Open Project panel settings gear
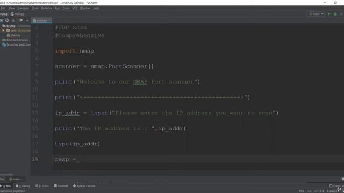This screenshot has width=344, height=193. click(21, 20)
